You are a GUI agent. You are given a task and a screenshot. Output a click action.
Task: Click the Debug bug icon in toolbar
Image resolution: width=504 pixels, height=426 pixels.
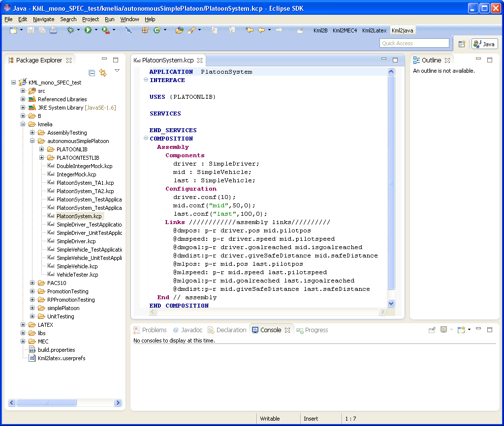(71, 30)
